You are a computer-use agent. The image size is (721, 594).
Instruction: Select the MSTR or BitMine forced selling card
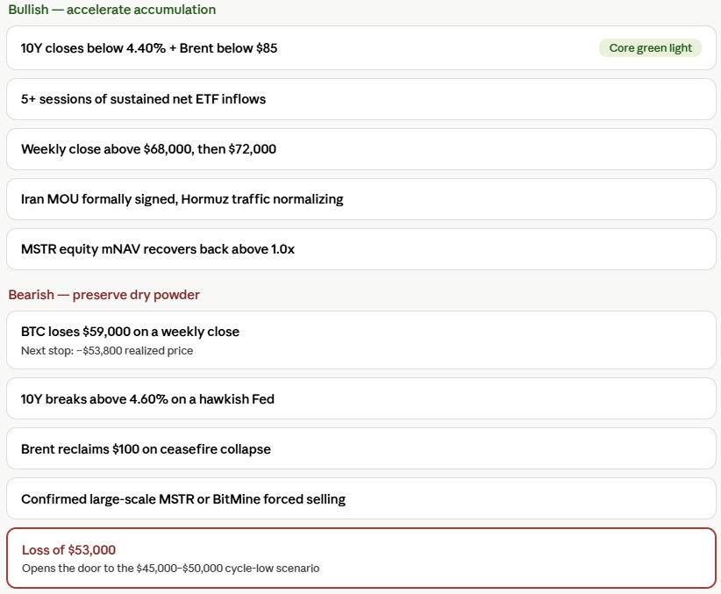[361, 498]
